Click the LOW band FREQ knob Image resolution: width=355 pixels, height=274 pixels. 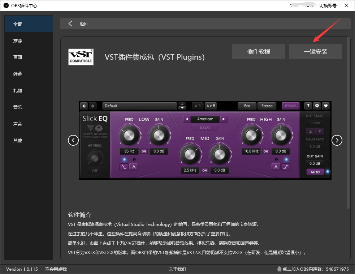click(129, 135)
